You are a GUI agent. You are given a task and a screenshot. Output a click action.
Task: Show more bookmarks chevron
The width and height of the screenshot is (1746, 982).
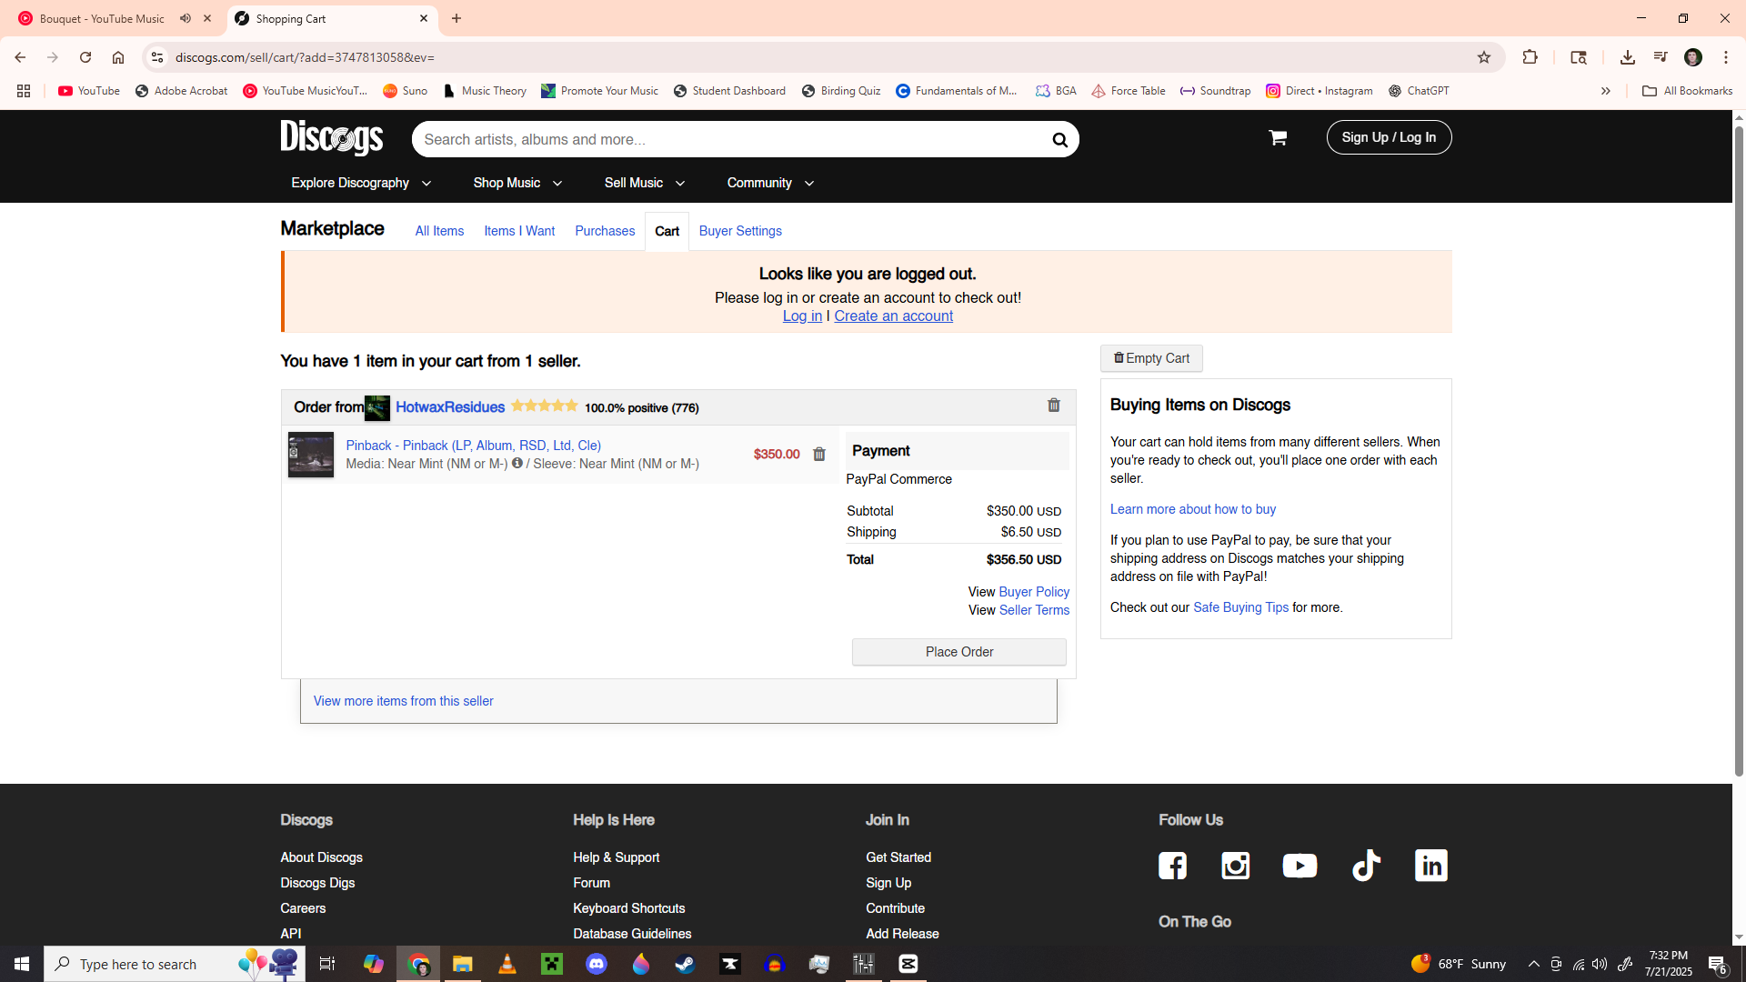[1606, 91]
